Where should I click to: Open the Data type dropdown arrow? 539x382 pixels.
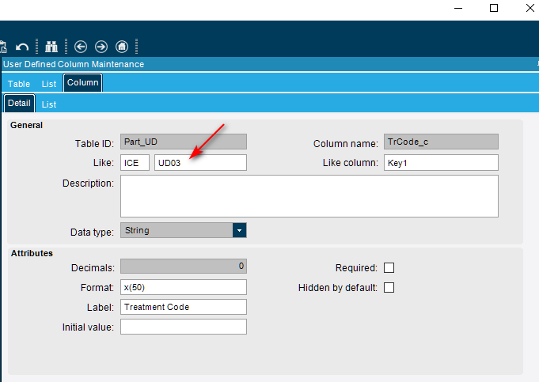[239, 230]
